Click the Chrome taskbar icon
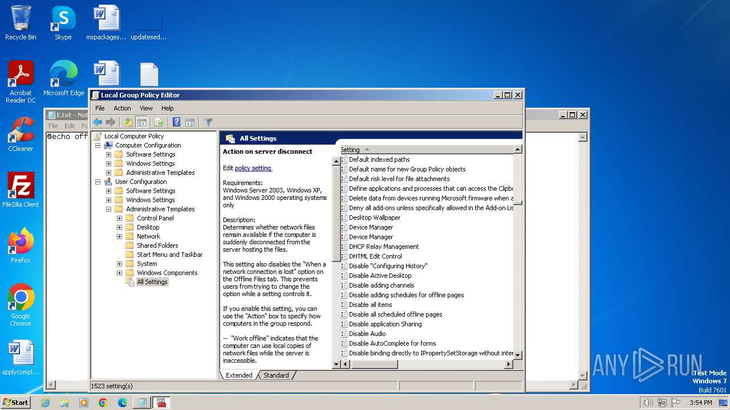730x410 pixels. click(103, 403)
